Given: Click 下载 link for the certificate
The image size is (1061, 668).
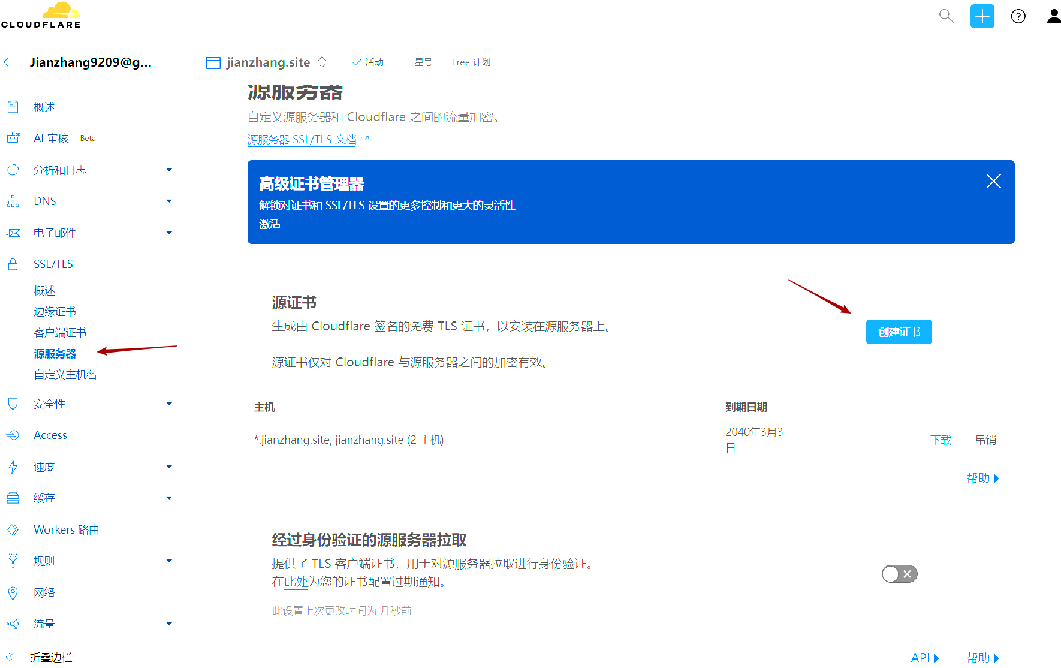Looking at the screenshot, I should [x=941, y=440].
